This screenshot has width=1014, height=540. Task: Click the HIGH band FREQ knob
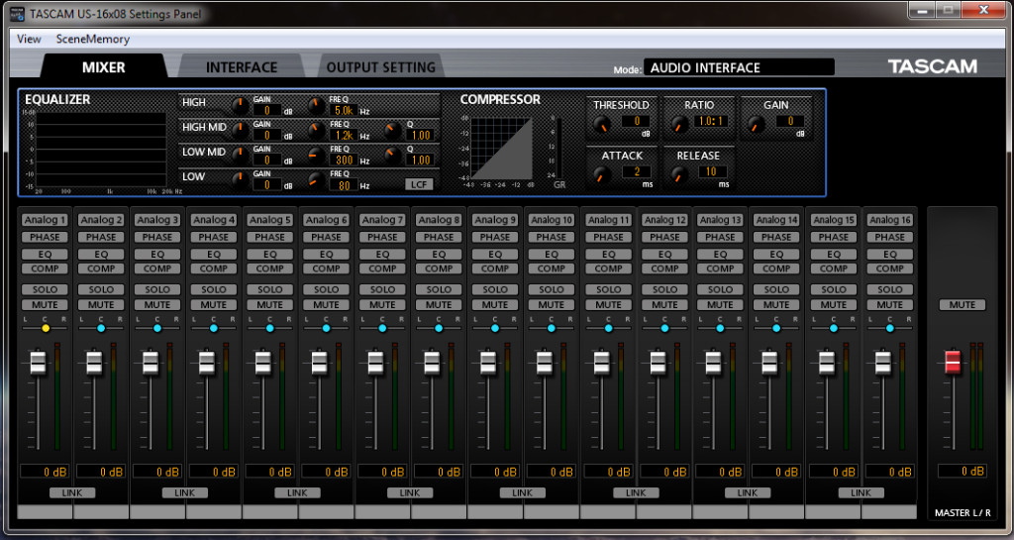click(316, 106)
